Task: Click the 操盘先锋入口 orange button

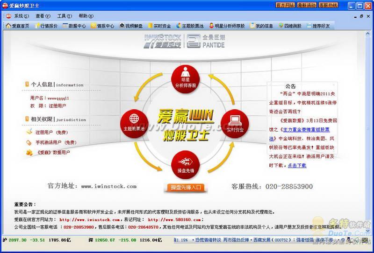Action: [186, 188]
